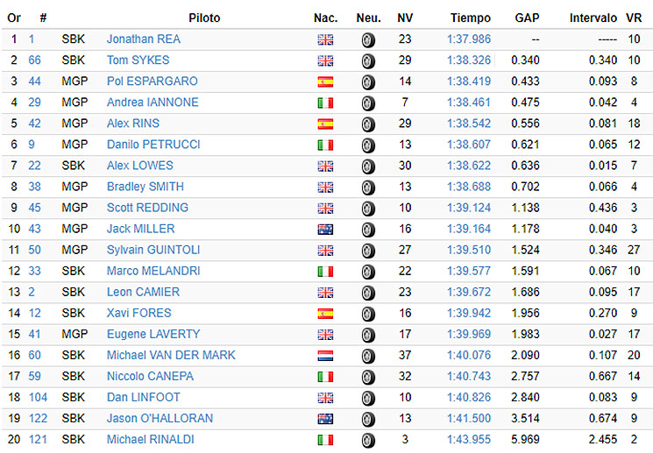Select the lap time 1:43.955 link

pos(469,440)
